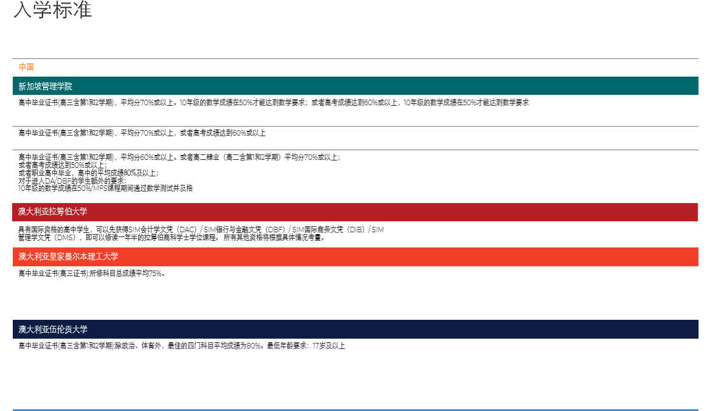Viewport: 725px width, 411px height.
Task: Click the line starting 具有国际资格的高中学生
Action: pyautogui.click(x=201, y=229)
